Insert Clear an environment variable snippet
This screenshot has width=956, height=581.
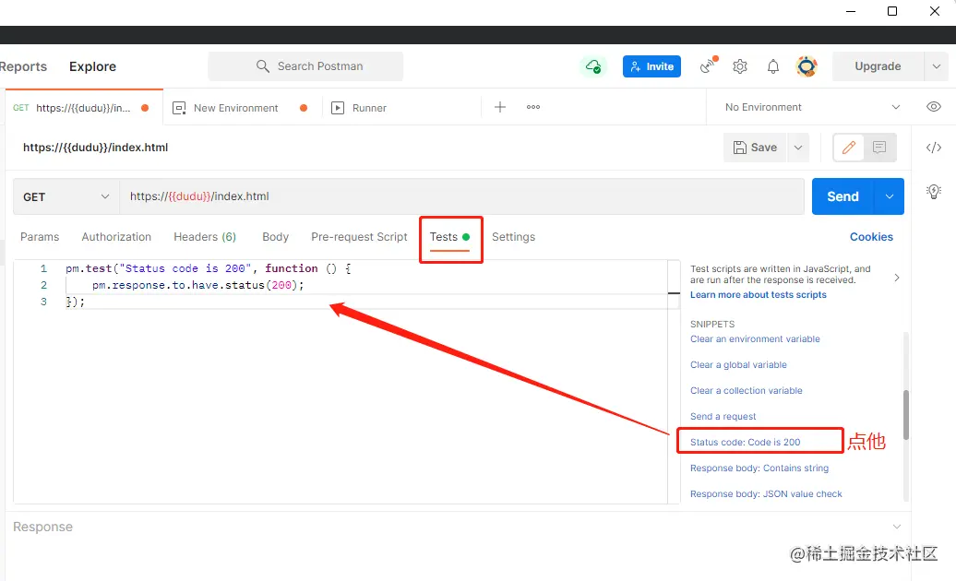pyautogui.click(x=755, y=339)
